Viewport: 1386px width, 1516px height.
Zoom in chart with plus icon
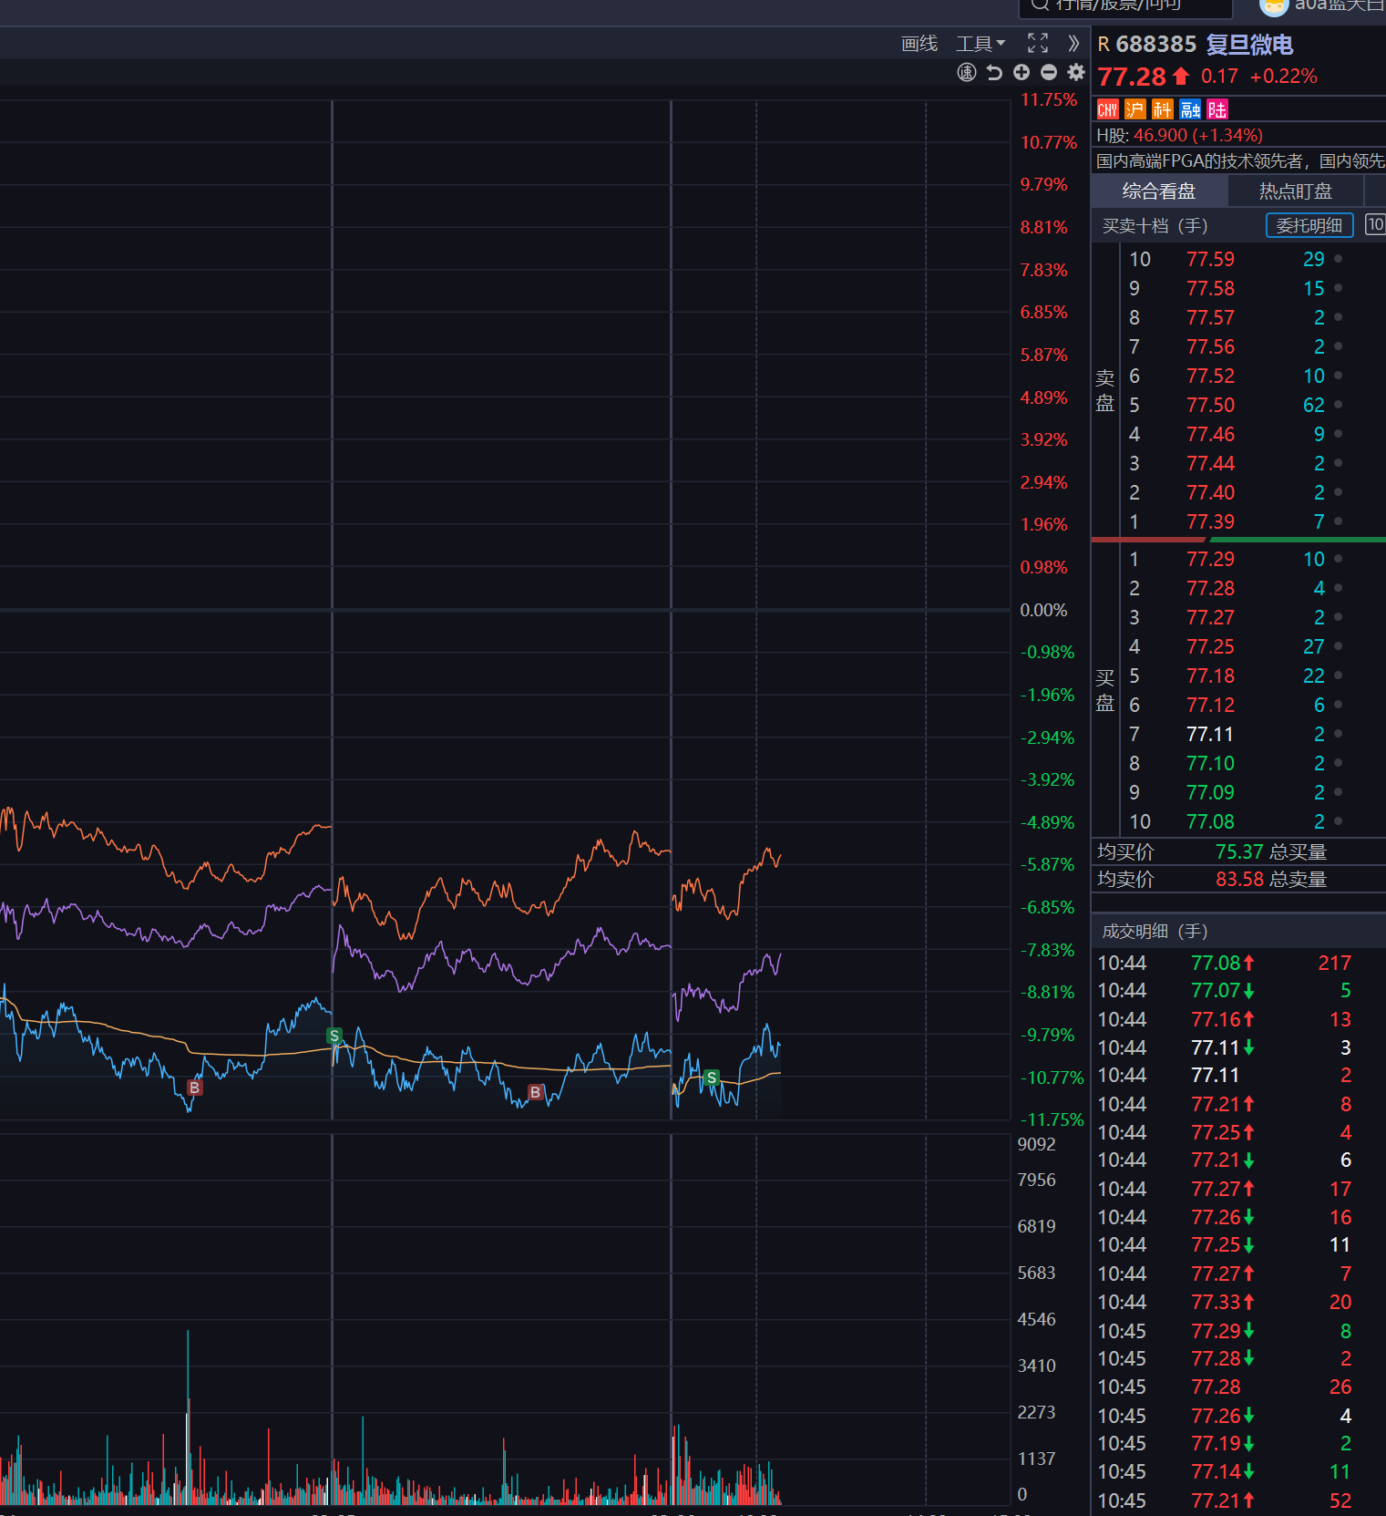click(1022, 73)
